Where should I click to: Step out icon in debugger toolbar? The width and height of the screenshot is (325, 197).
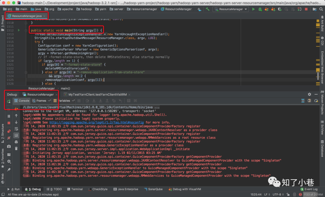[107, 101]
